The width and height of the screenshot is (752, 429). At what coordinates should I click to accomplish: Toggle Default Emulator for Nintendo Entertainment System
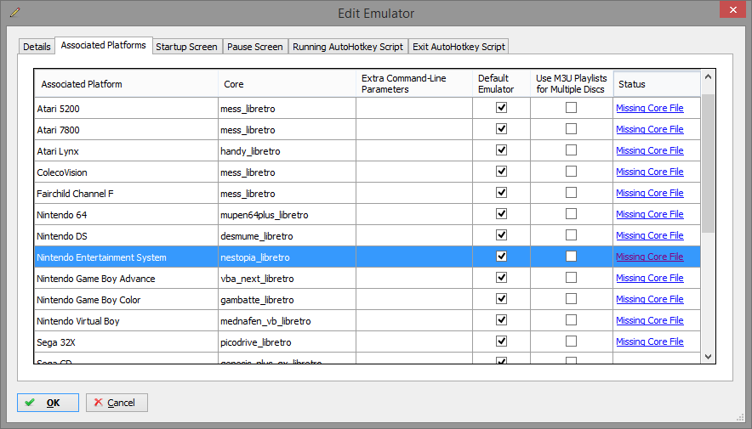501,257
